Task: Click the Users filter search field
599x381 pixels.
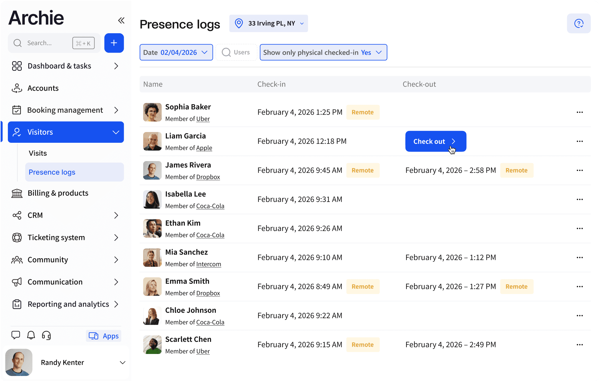Action: [237, 52]
